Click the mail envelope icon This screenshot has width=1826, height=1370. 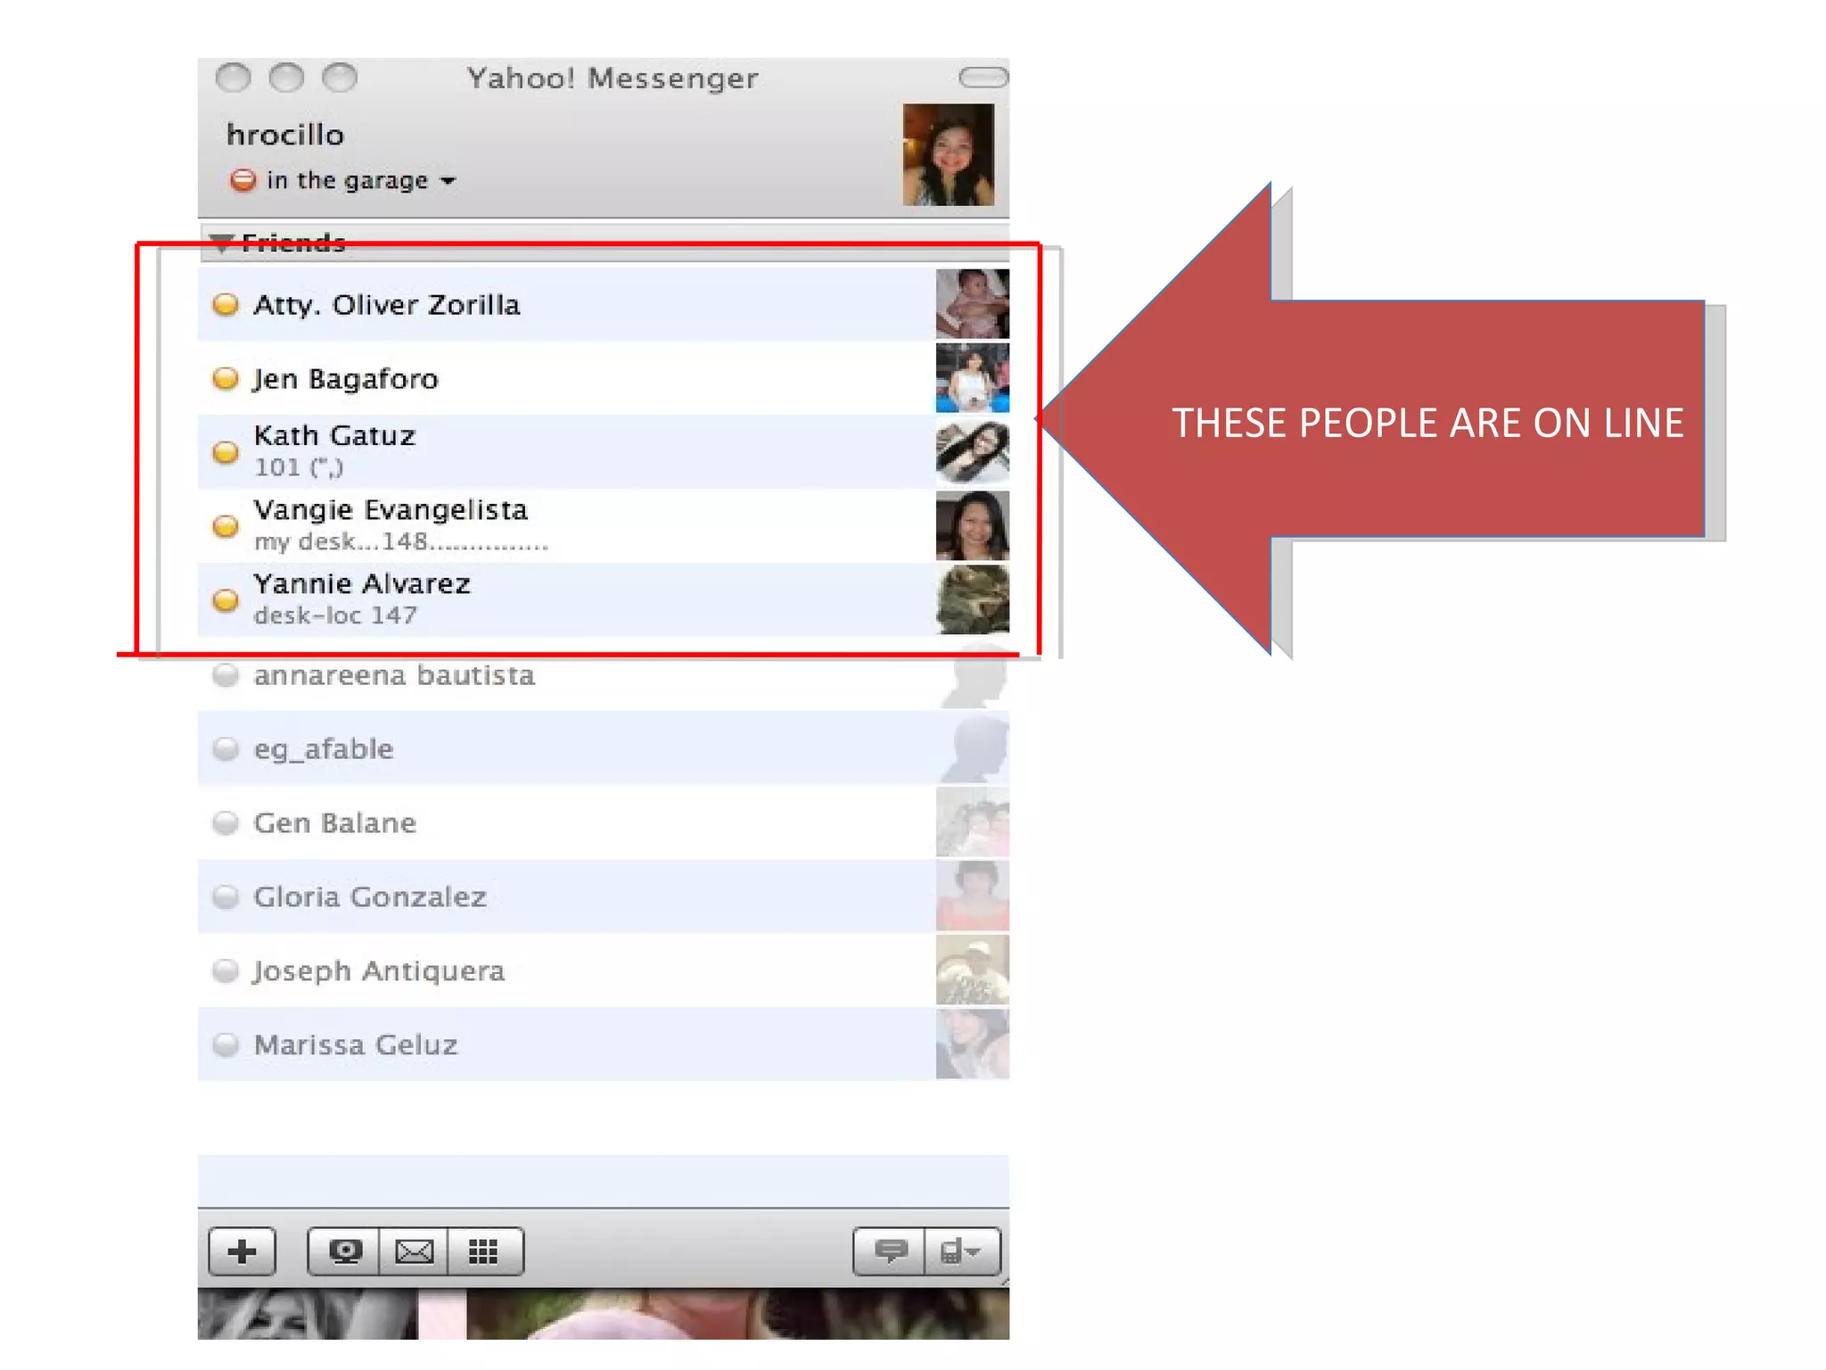414,1251
